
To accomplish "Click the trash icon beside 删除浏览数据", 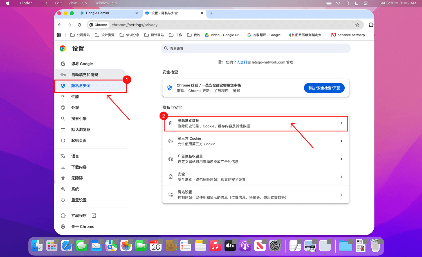I will pyautogui.click(x=170, y=123).
